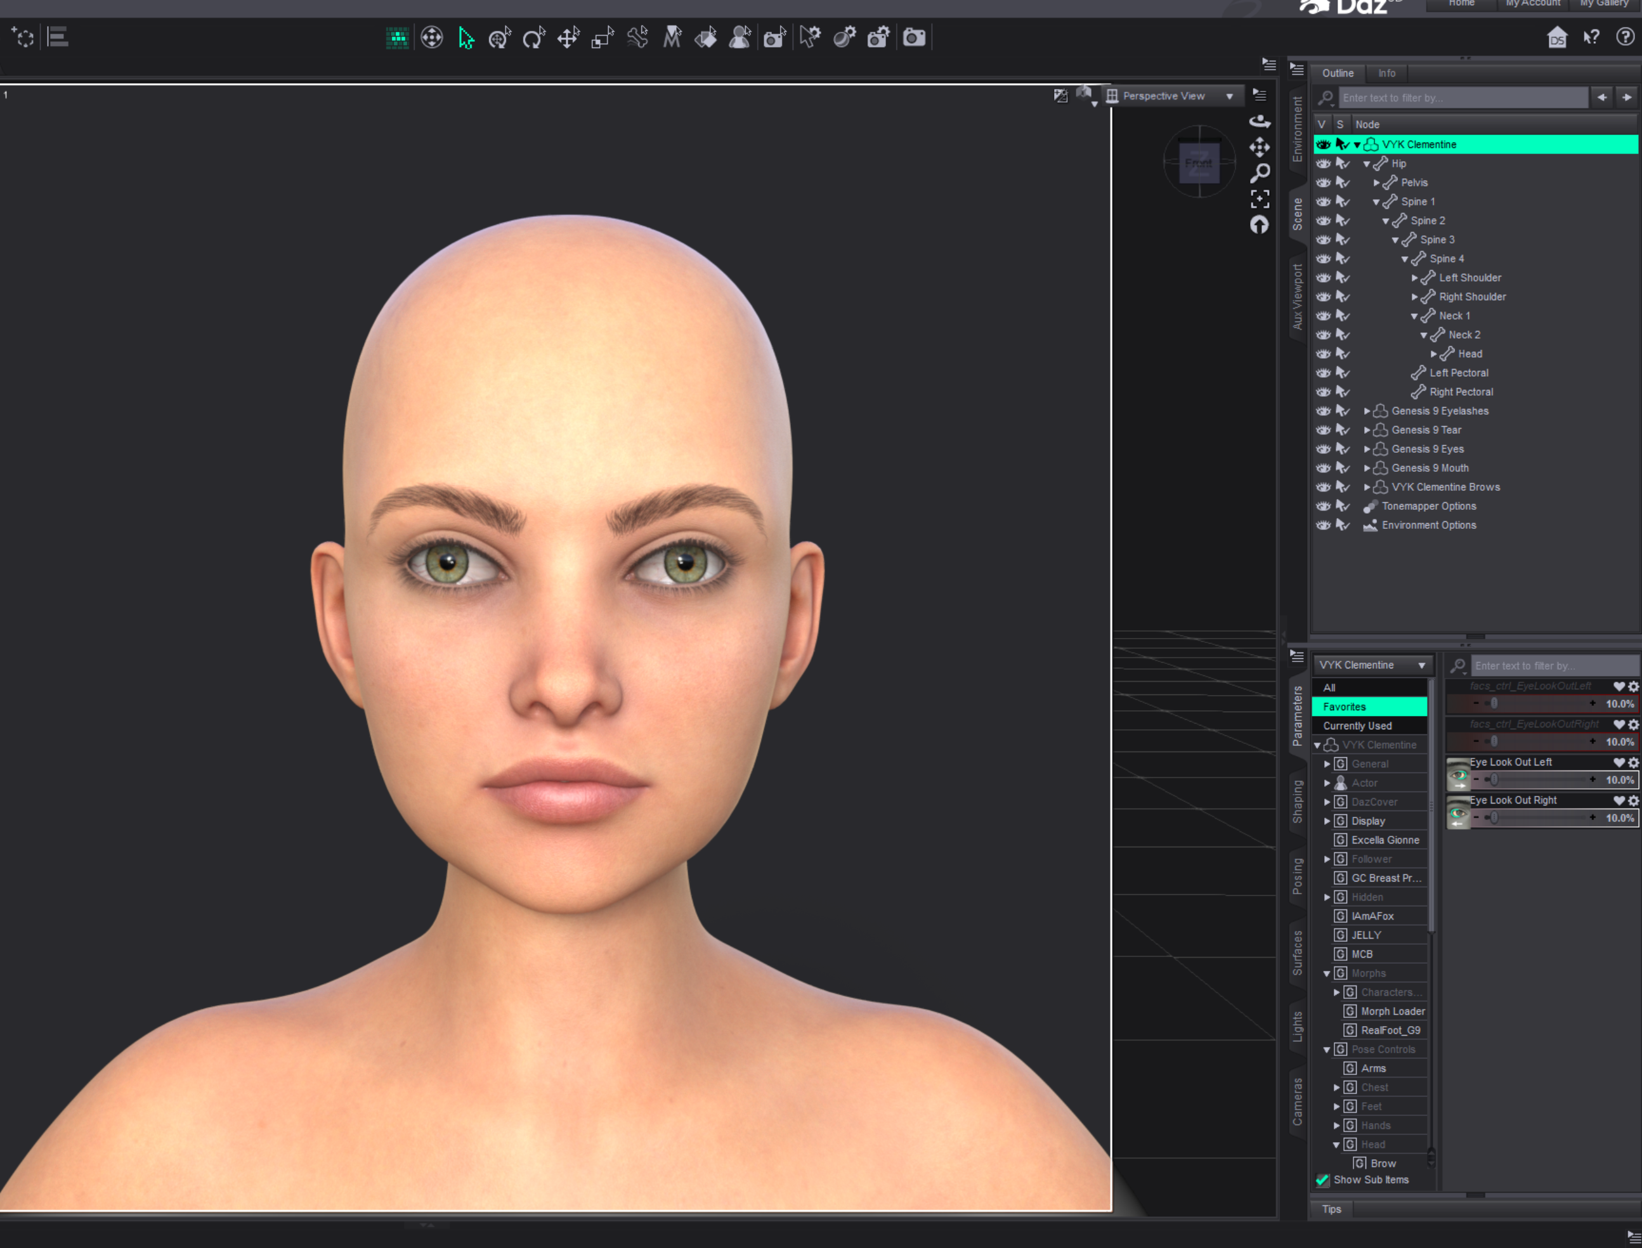Expand the Hands pose controls group
Viewport: 1642px width, 1248px height.
1337,1126
